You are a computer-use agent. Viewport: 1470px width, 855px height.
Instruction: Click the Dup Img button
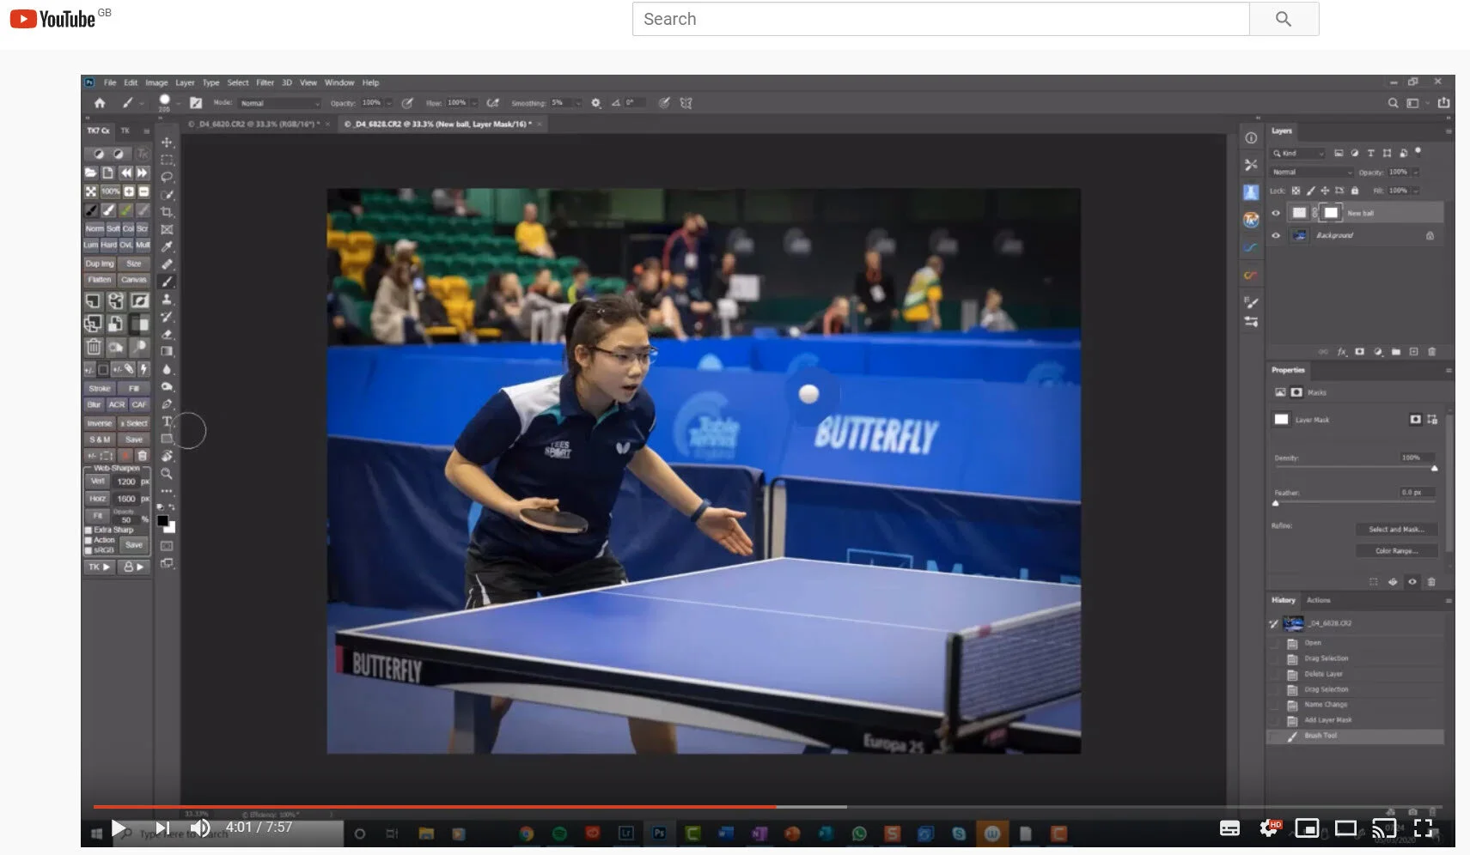point(99,264)
